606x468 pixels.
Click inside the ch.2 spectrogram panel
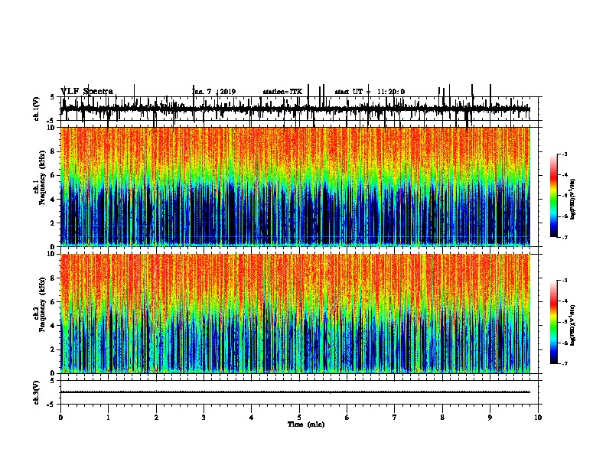295,314
